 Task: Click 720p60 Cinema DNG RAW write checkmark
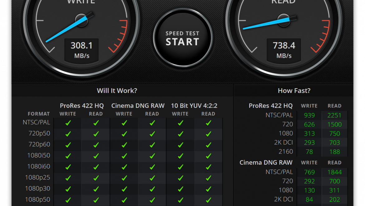coord(124,145)
